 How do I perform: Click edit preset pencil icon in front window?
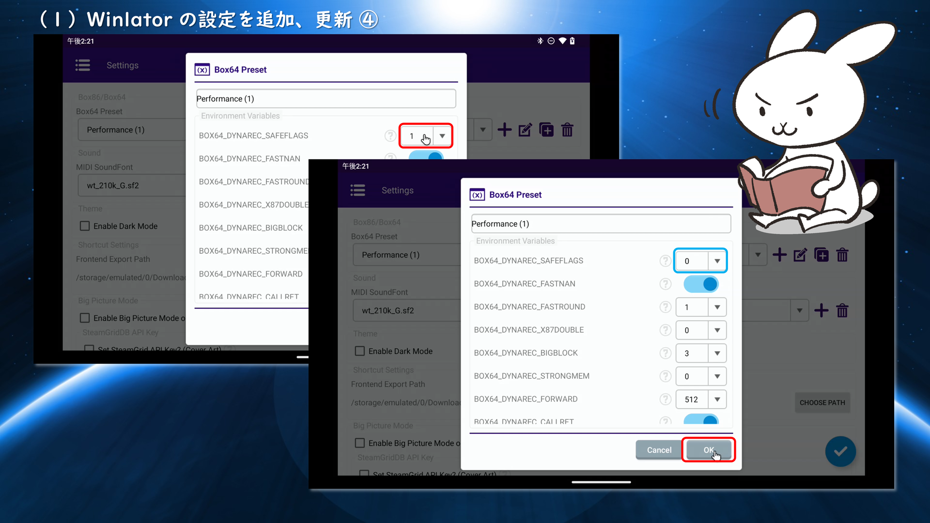pos(800,255)
